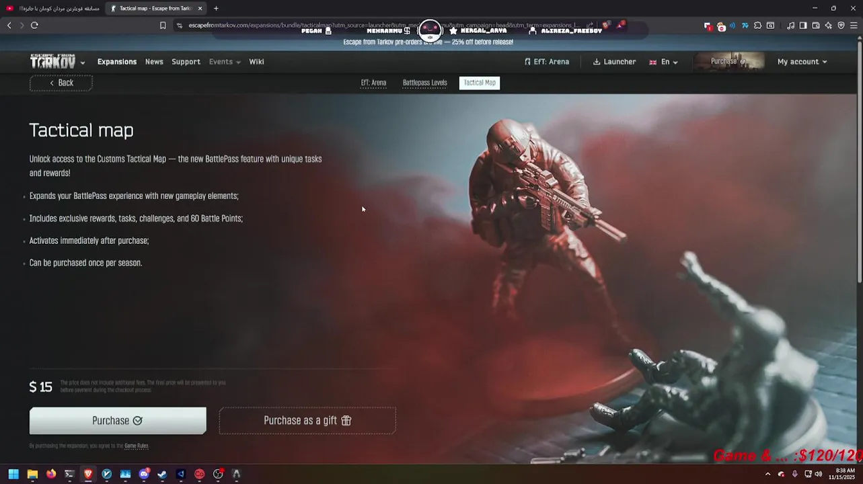Open Leo AI sparkle icon
This screenshot has height=484, width=863.
828,26
